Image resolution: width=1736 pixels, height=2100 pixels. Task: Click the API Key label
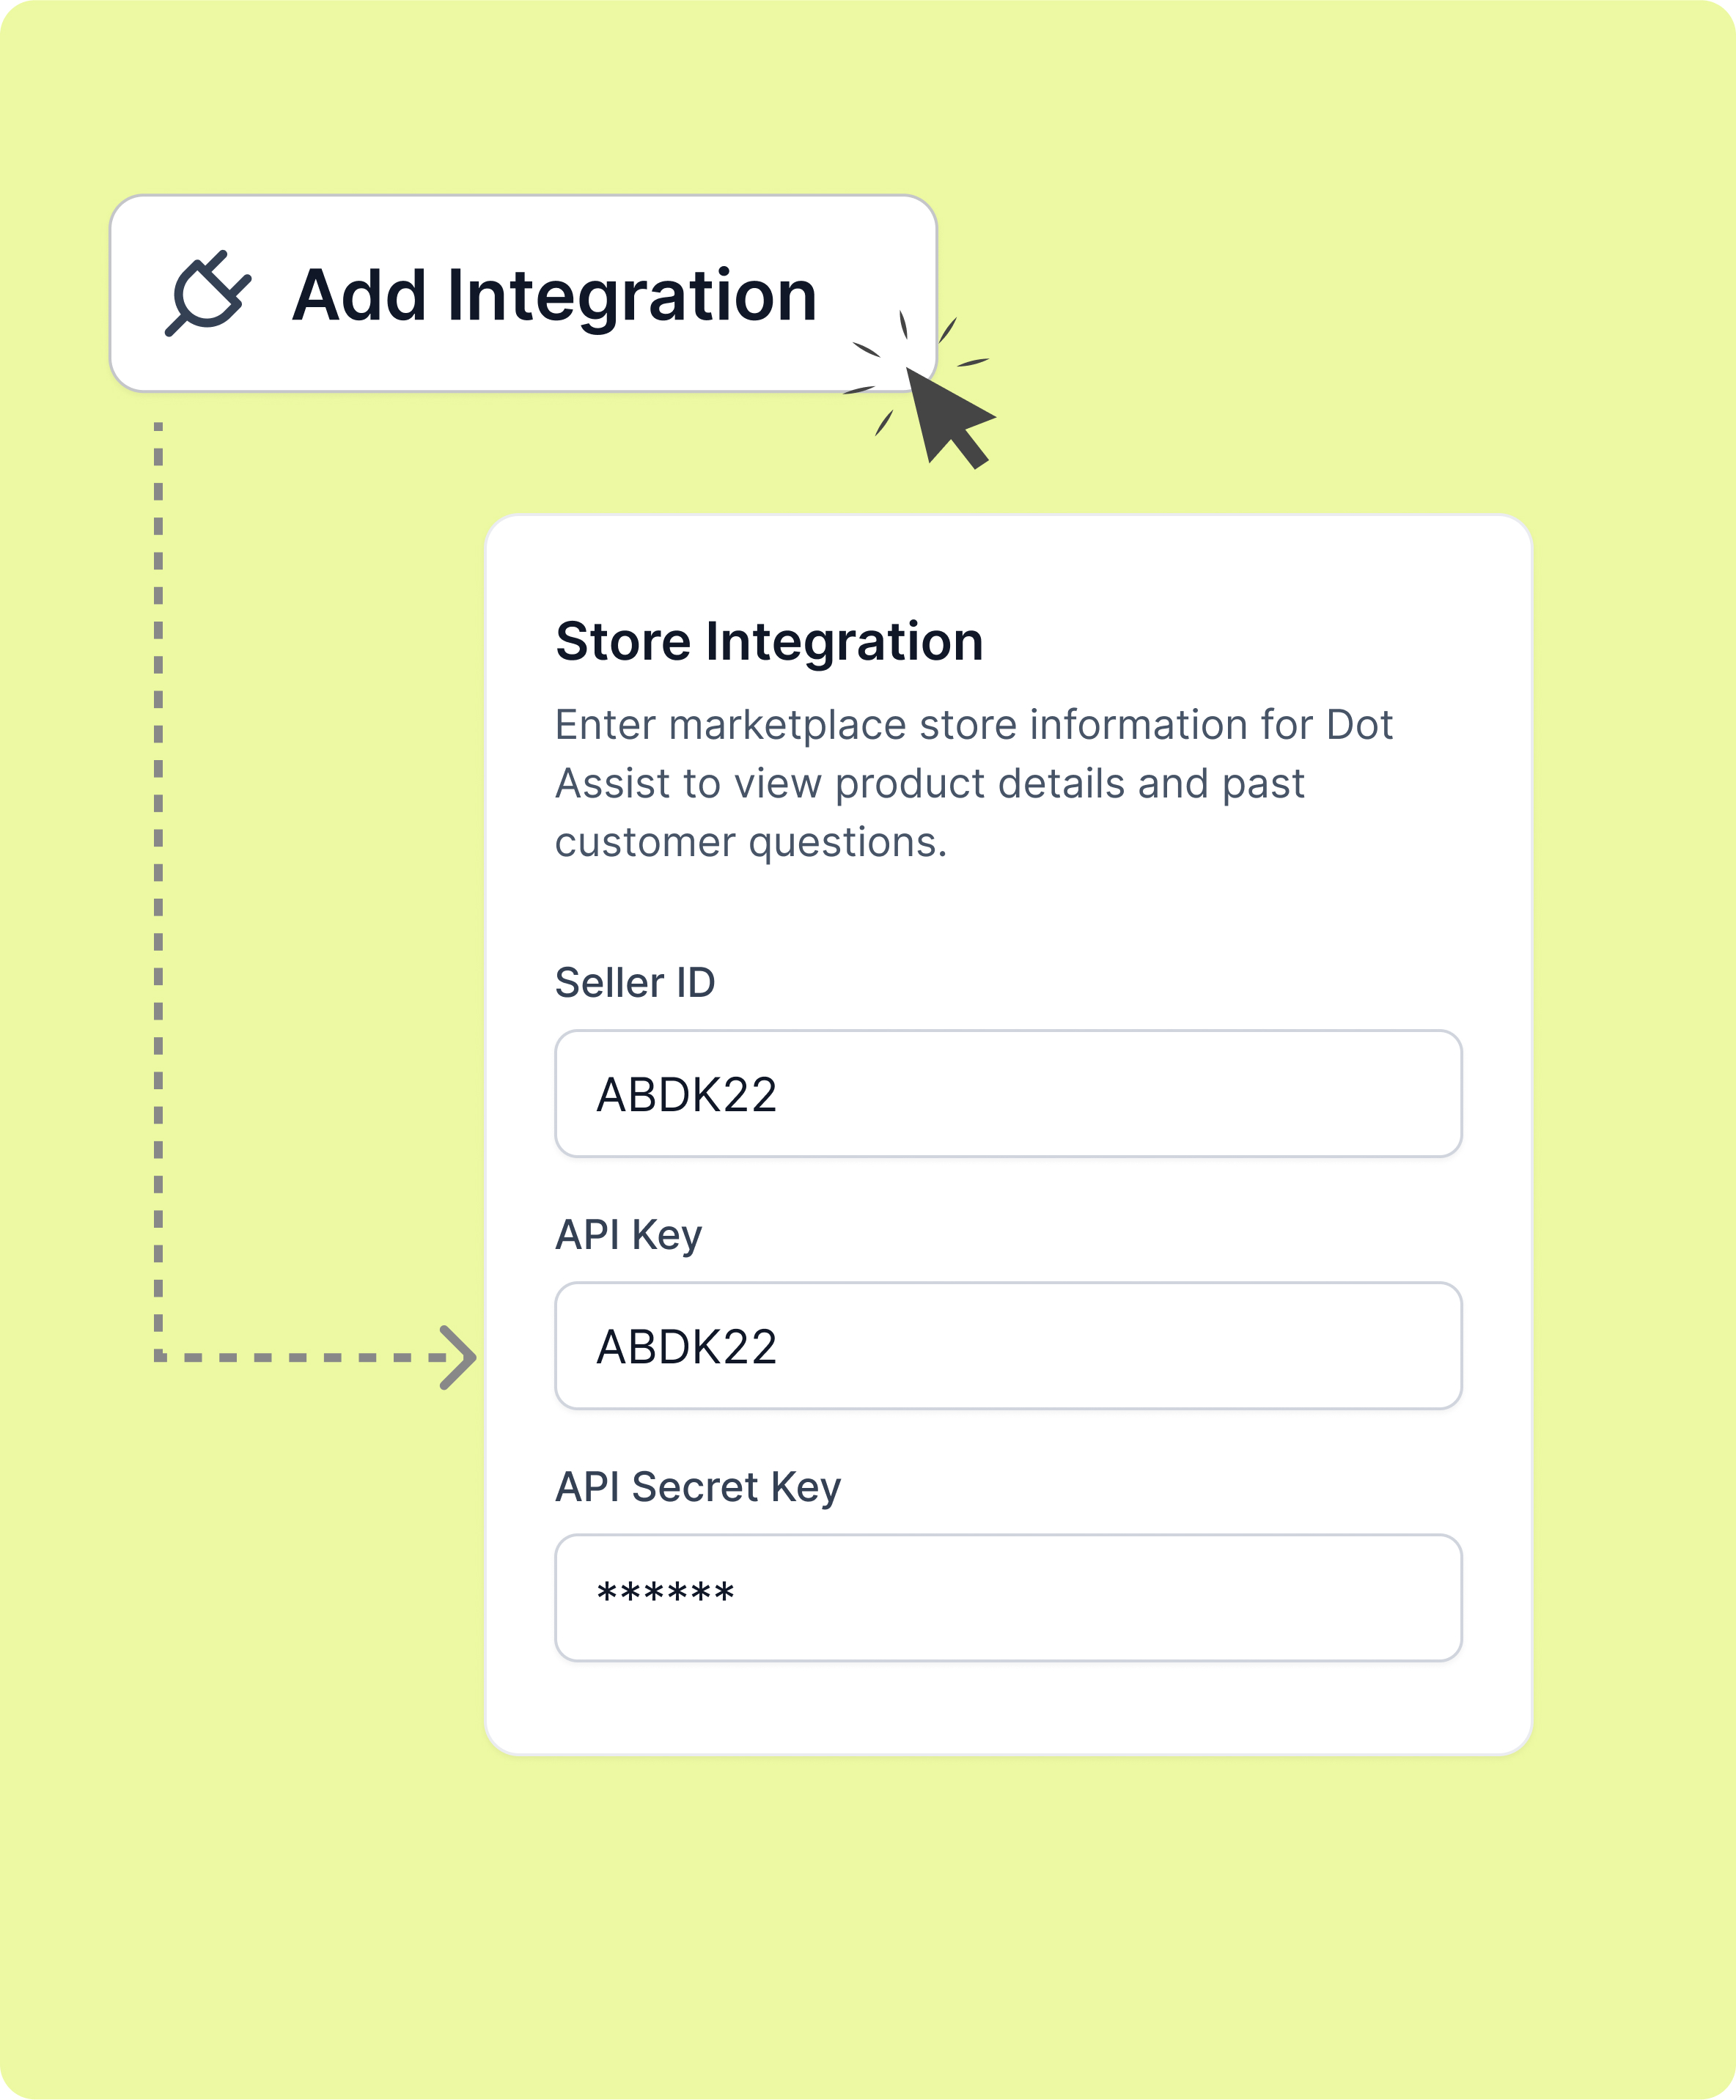tap(628, 1236)
